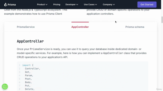Expand the Company dropdown menu

pos(109,5)
